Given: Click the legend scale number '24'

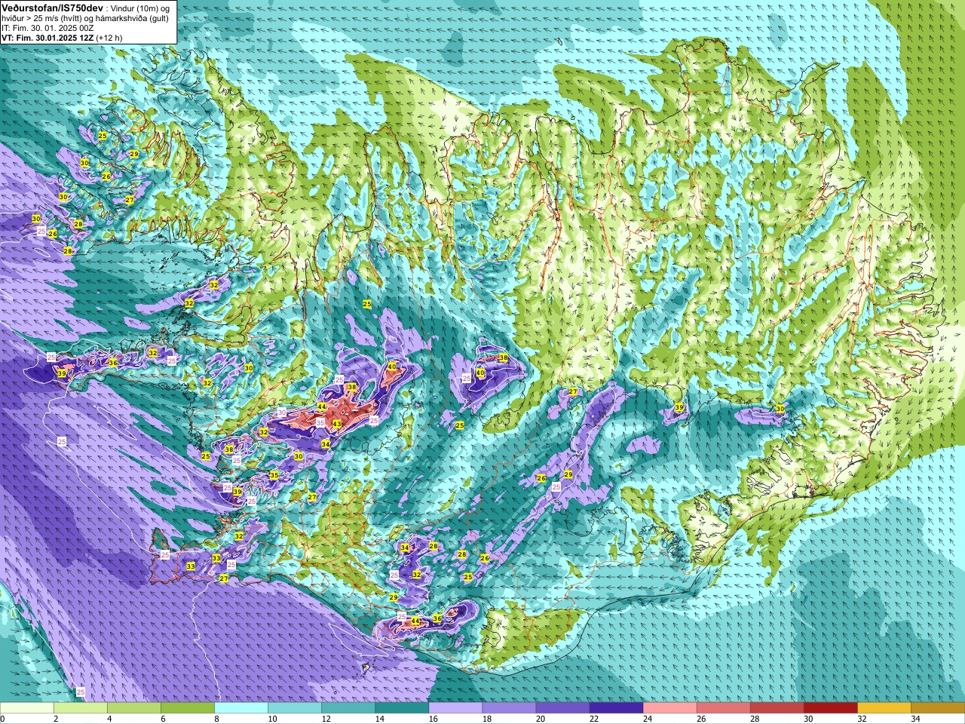Looking at the screenshot, I should tap(648, 719).
